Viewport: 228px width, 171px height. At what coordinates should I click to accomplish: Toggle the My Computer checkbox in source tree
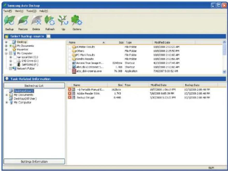coord(11,53)
